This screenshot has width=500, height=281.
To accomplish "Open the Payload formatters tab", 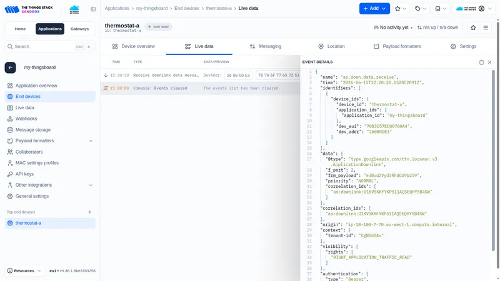I will (x=397, y=46).
